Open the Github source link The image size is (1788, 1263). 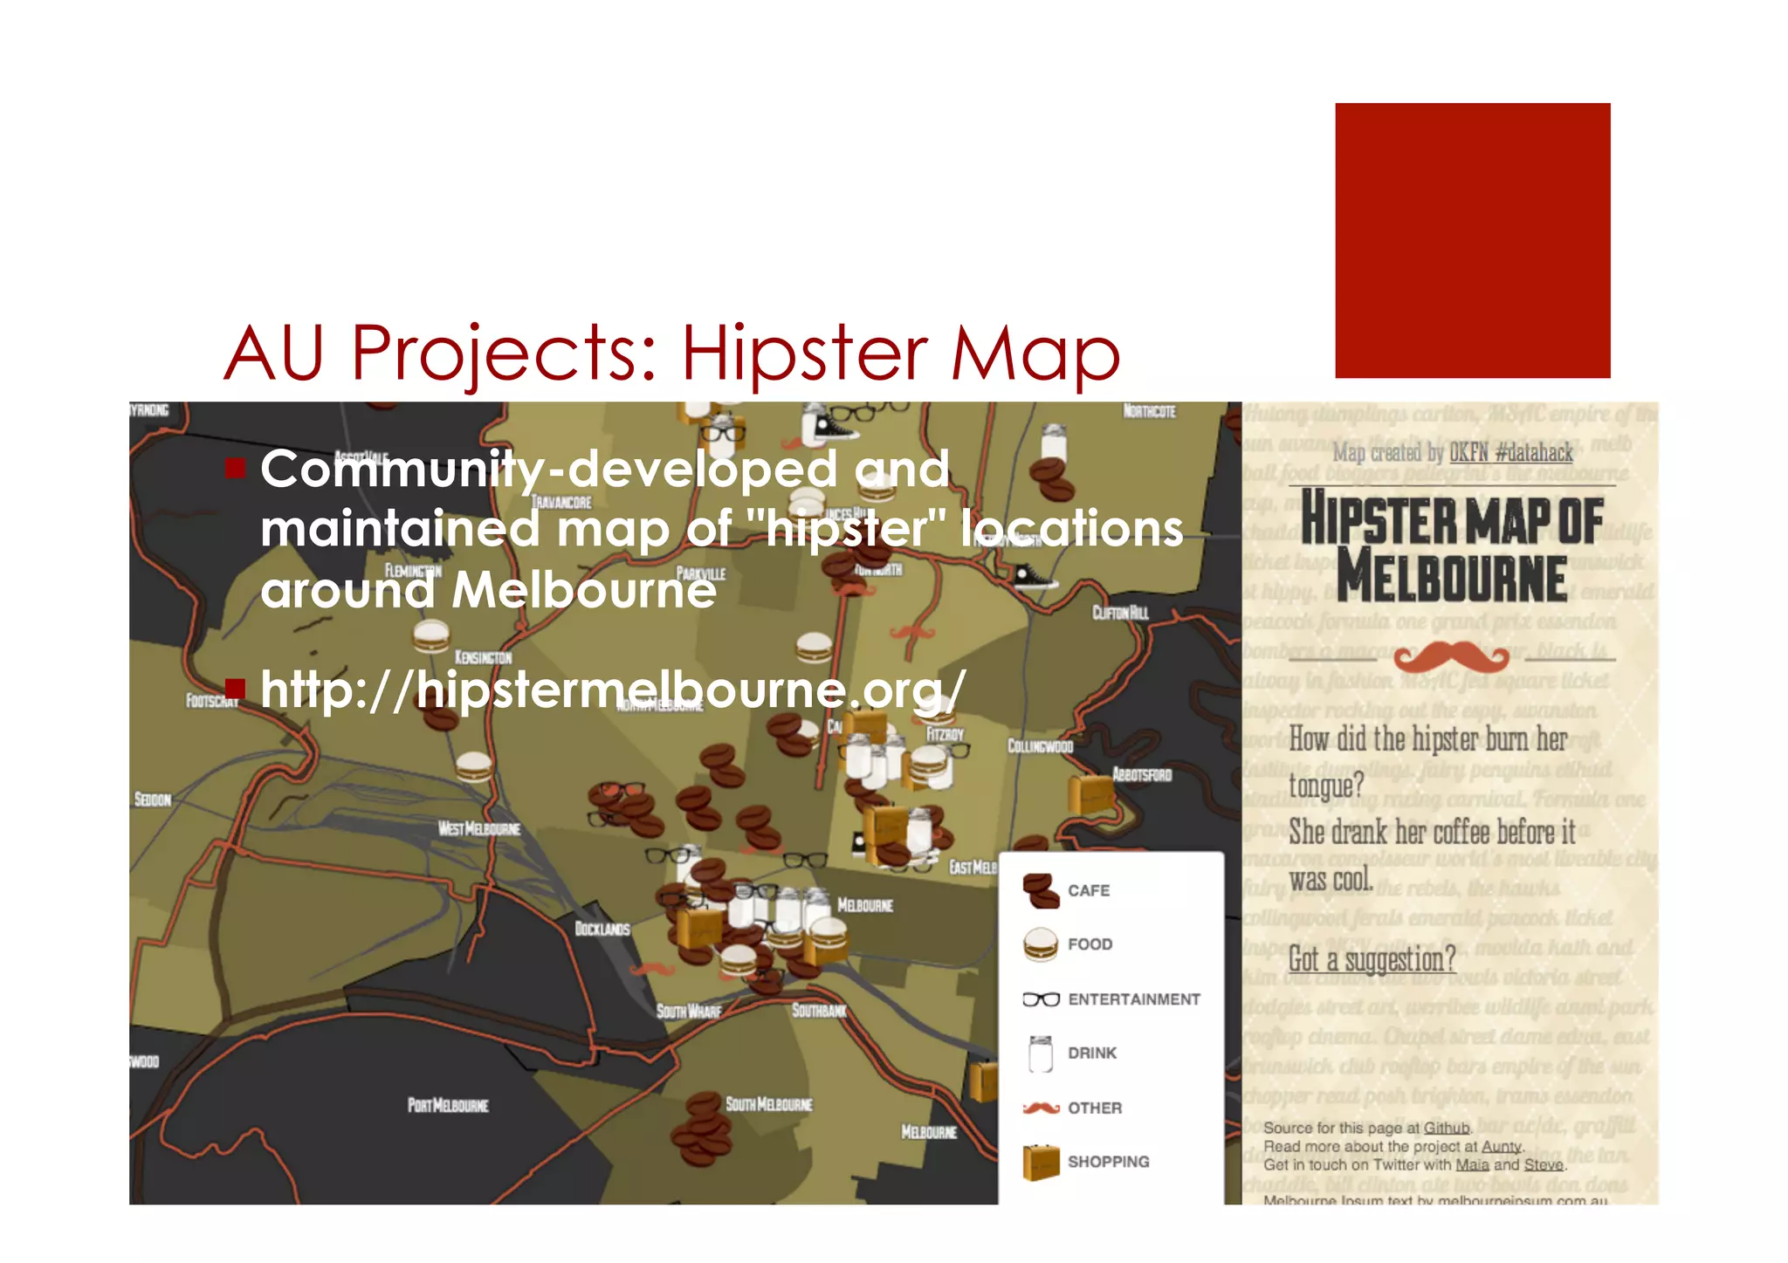(x=1447, y=1129)
